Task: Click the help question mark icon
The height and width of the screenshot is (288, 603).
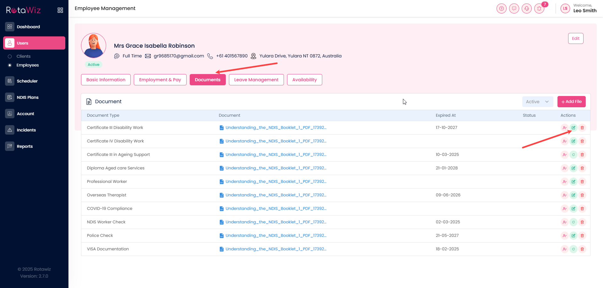Action: coord(502,8)
